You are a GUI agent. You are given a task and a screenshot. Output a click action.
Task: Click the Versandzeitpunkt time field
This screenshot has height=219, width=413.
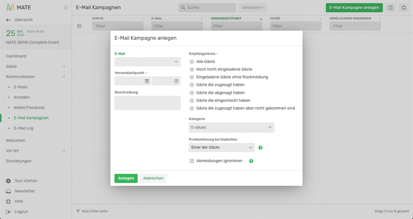[166, 81]
